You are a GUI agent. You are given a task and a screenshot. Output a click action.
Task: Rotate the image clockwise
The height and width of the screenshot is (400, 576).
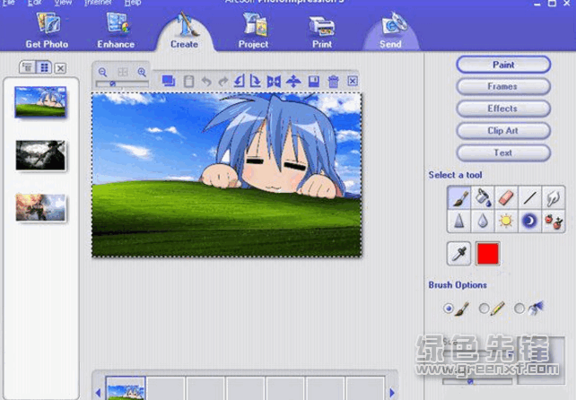256,81
